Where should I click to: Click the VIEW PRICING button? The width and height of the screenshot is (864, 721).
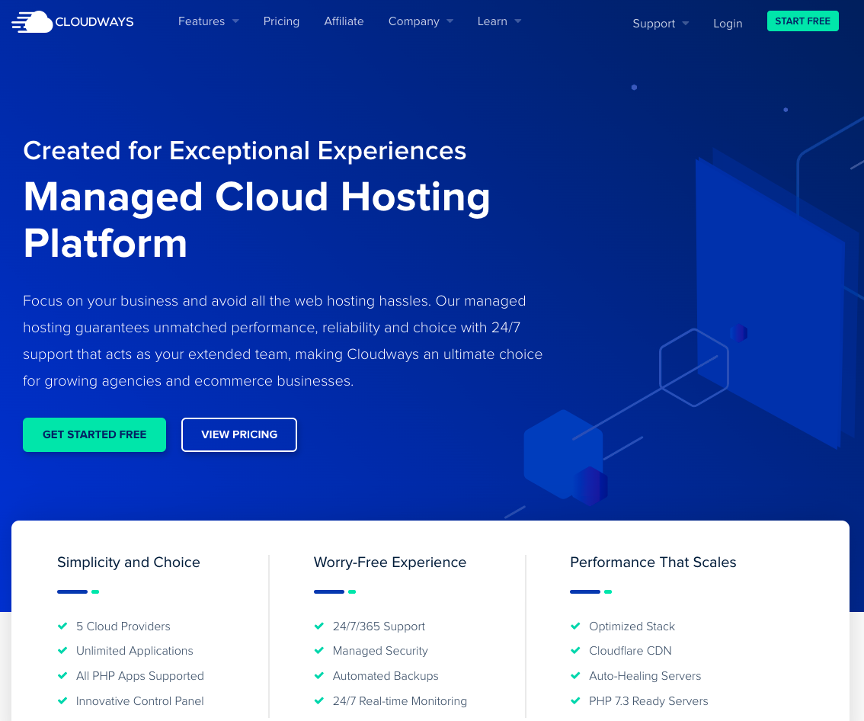pos(239,434)
